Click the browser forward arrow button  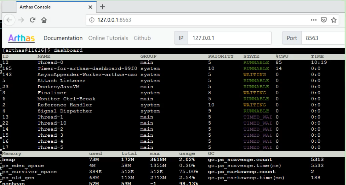(21, 20)
